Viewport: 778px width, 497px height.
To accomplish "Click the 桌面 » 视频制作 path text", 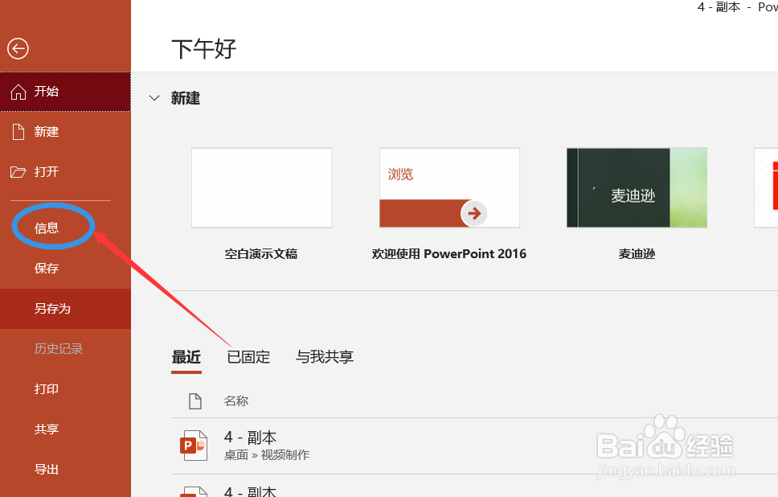I will pyautogui.click(x=267, y=455).
